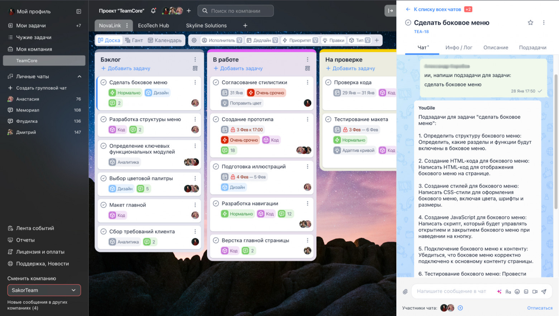Mark task Макет главной as done
The width and height of the screenshot is (559, 316).
pyautogui.click(x=104, y=205)
